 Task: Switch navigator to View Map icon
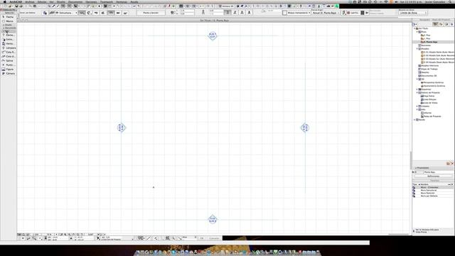pyautogui.click(x=441, y=24)
